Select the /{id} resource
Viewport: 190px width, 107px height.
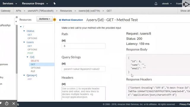tap(32, 57)
